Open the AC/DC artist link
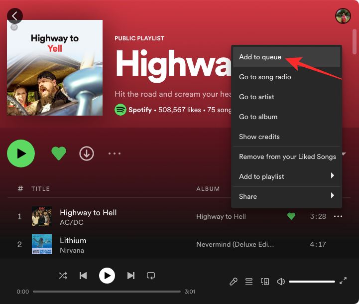The height and width of the screenshot is (304, 359). pyautogui.click(x=72, y=222)
